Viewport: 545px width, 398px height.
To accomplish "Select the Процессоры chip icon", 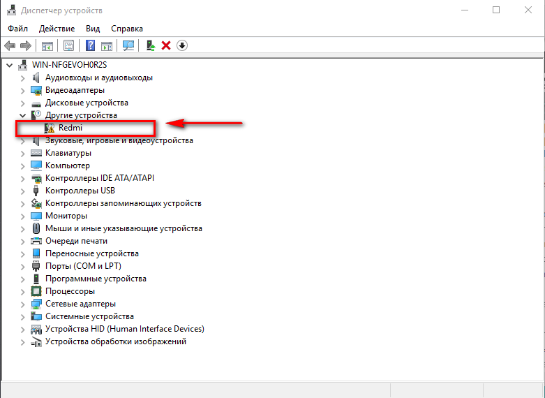I will click(36, 291).
